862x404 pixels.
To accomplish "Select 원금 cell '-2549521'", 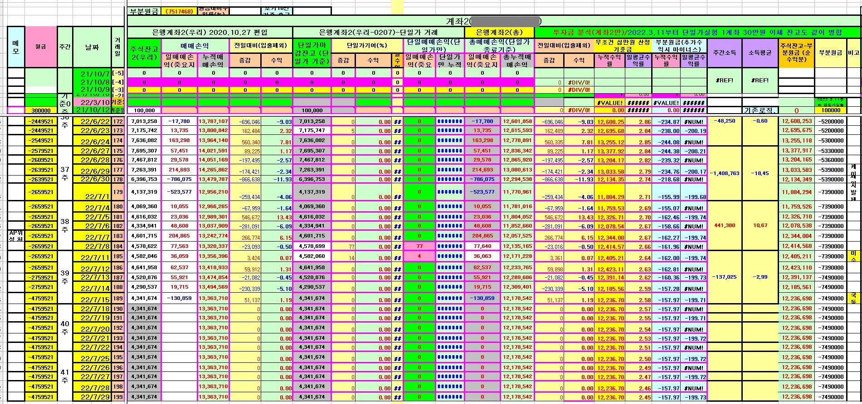I will [41, 141].
